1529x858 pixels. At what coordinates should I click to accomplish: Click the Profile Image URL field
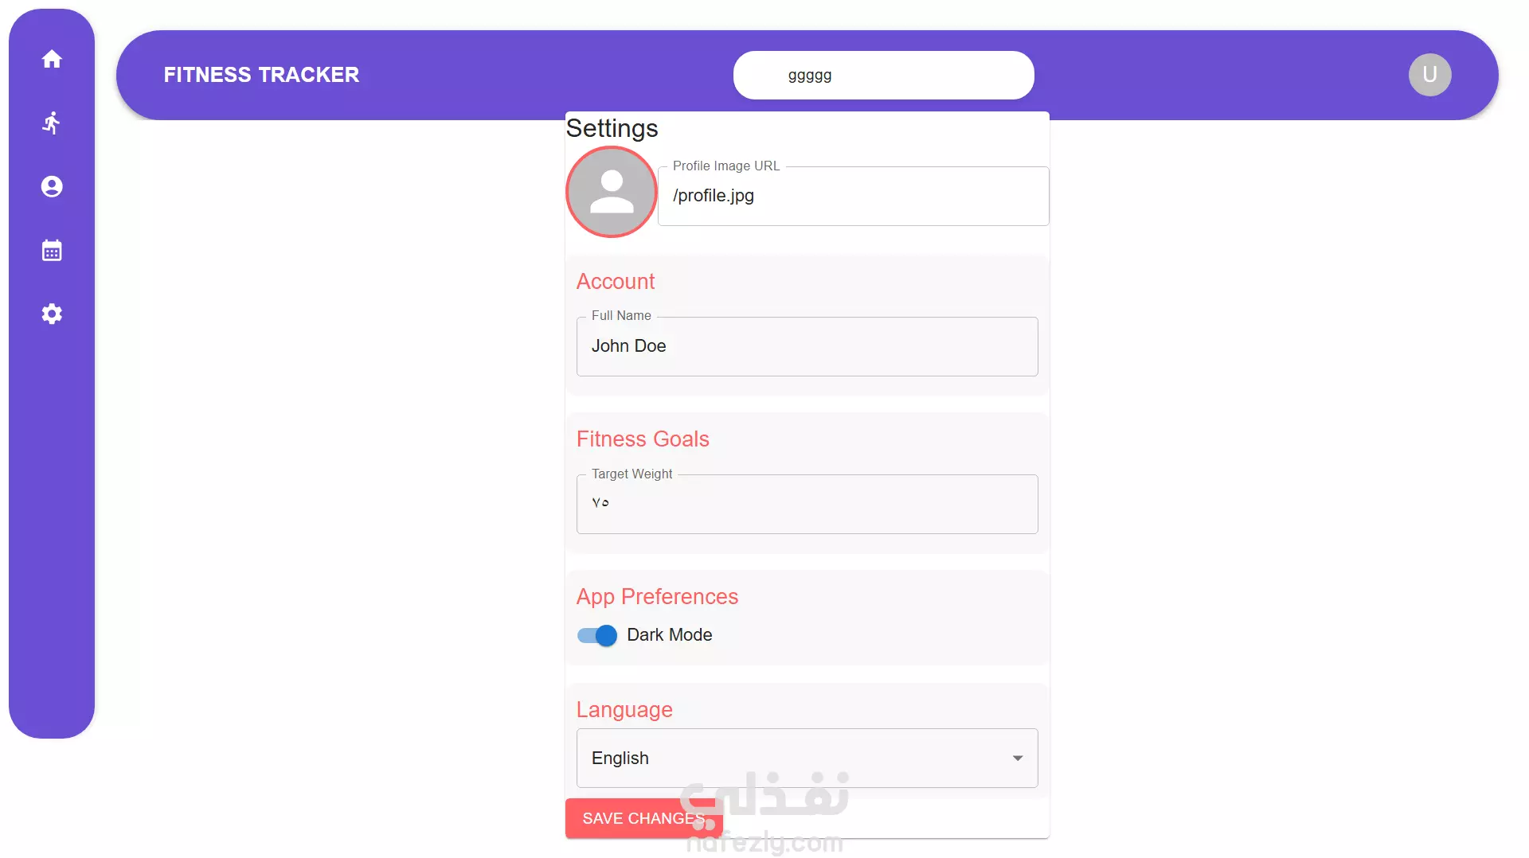tap(853, 196)
